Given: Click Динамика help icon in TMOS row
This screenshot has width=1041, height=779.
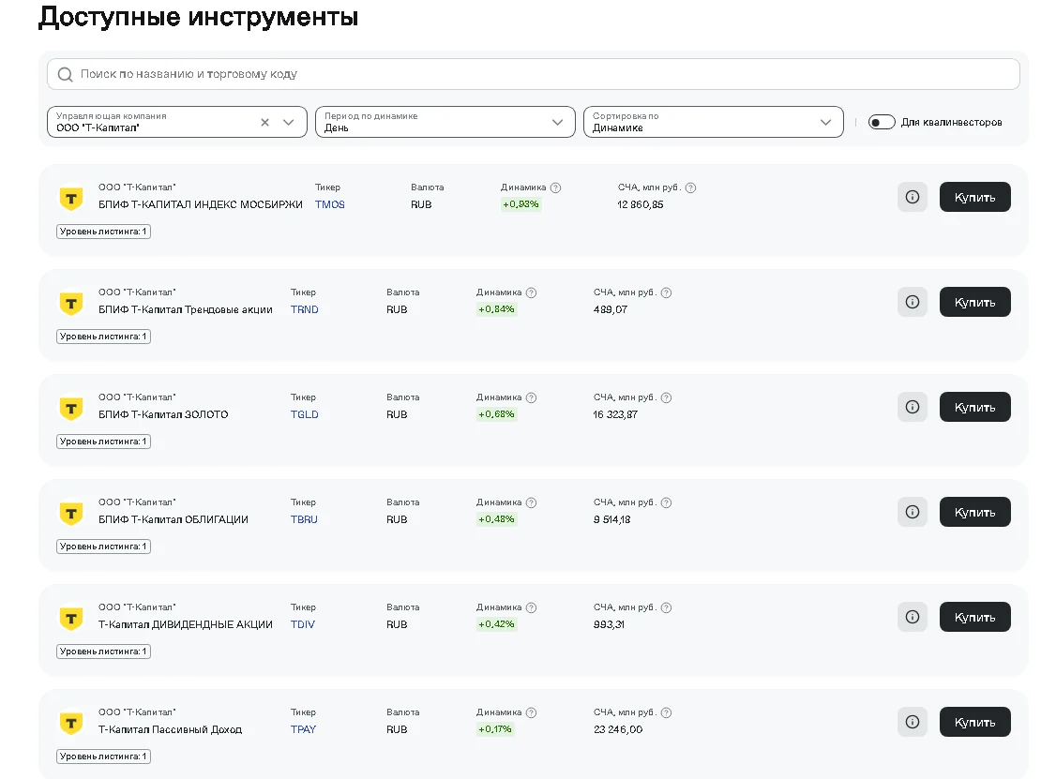Looking at the screenshot, I should click(x=556, y=187).
